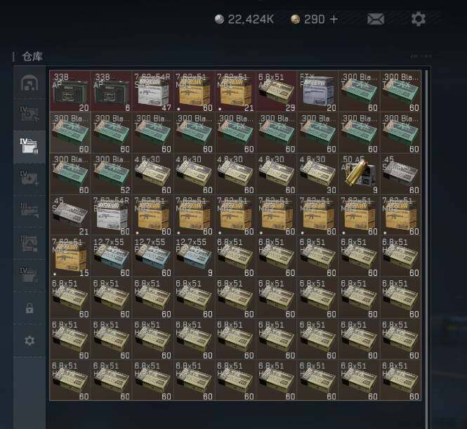Select the 4.6x30 box with 30 rounds
The image size is (467, 429).
coord(318,174)
